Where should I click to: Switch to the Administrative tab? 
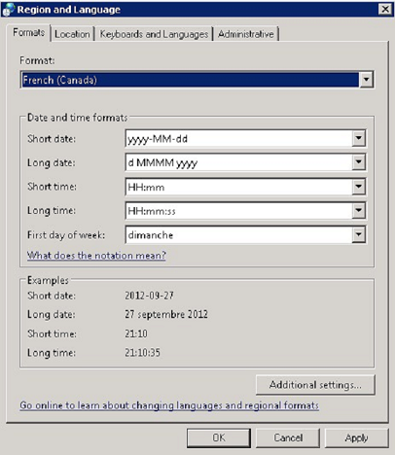(x=246, y=34)
